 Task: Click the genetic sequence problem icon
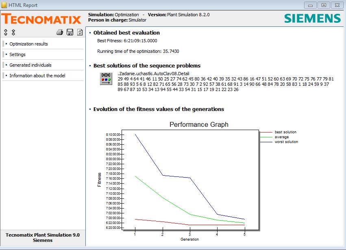[106, 79]
